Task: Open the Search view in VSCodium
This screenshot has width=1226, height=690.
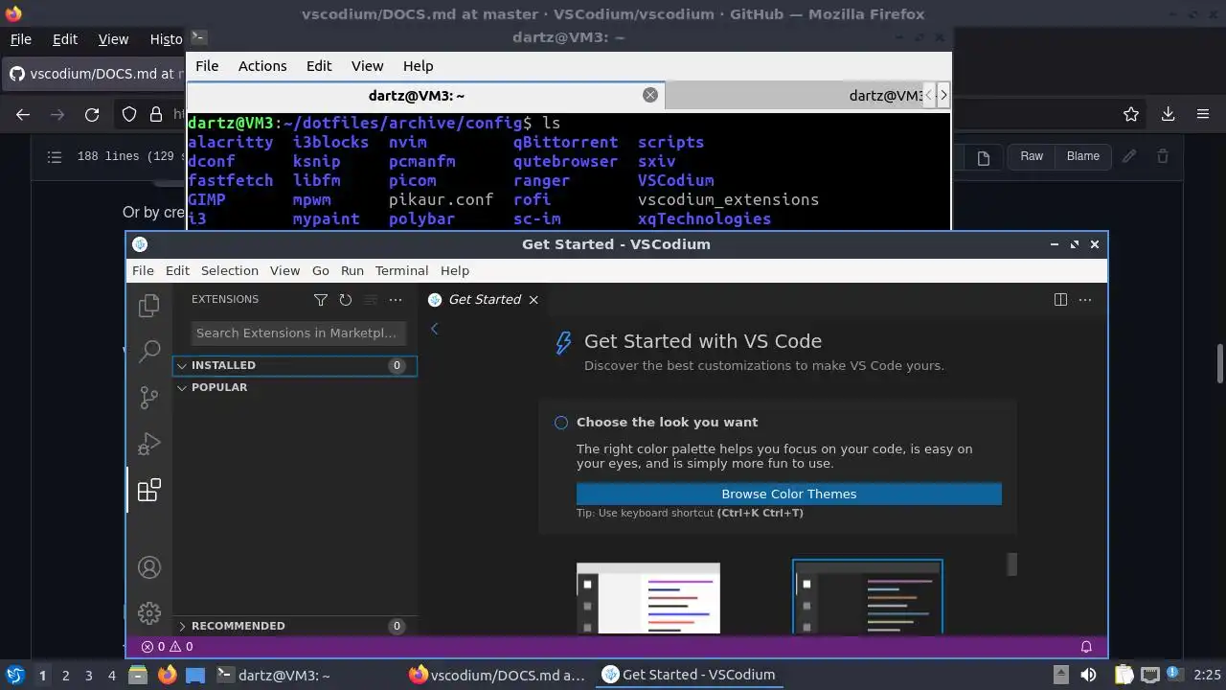Action: point(148,351)
